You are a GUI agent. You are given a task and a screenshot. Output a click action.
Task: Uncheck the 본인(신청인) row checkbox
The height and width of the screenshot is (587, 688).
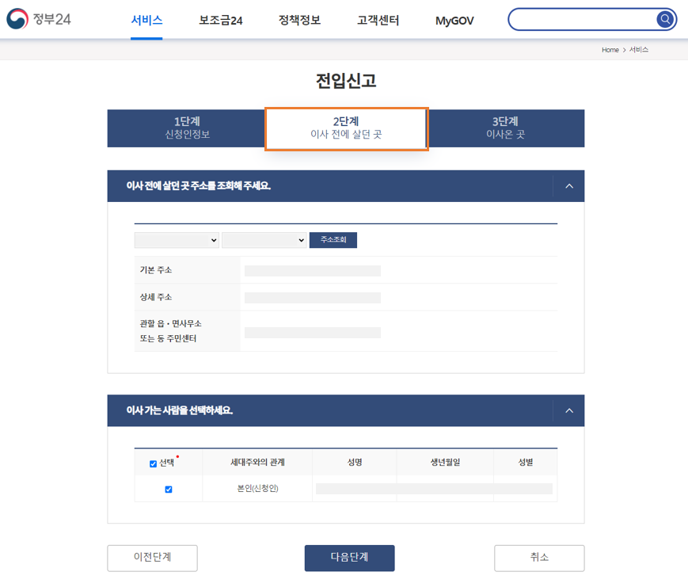point(168,489)
